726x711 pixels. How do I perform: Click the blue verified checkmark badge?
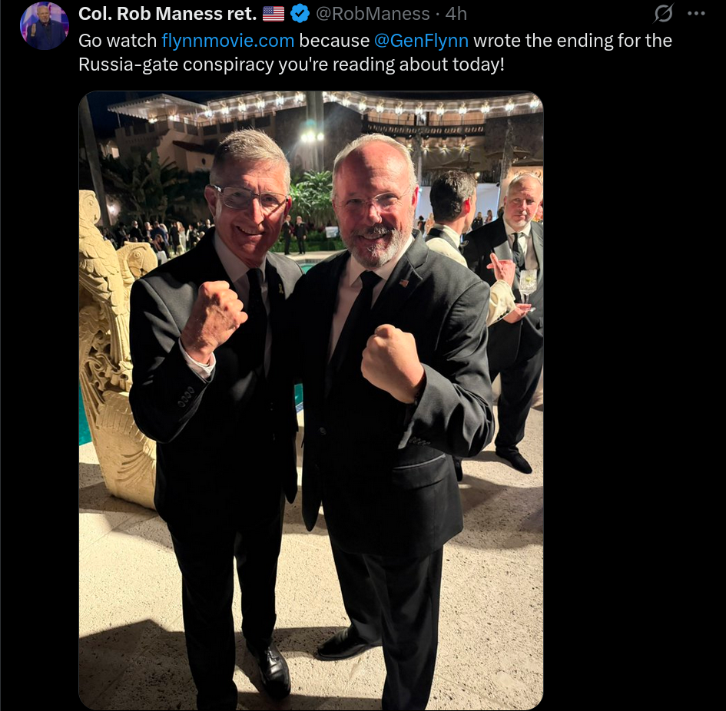point(300,13)
